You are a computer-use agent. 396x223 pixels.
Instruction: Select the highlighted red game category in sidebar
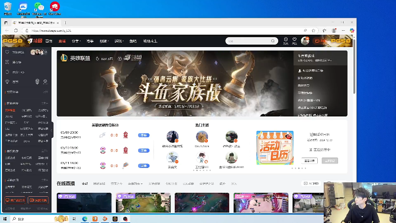click(x=10, y=110)
